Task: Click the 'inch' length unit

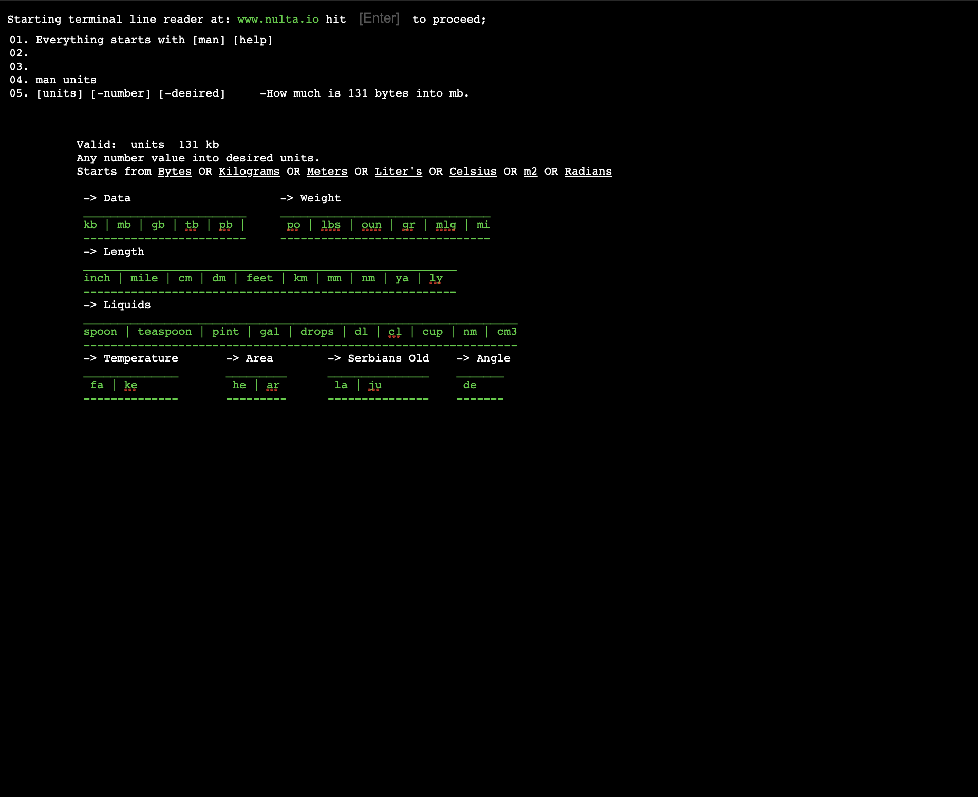Action: (97, 278)
